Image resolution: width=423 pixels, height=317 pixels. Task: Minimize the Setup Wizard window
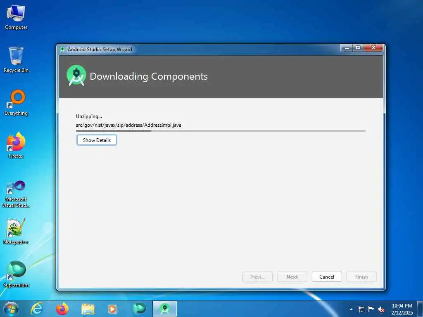tap(347, 48)
